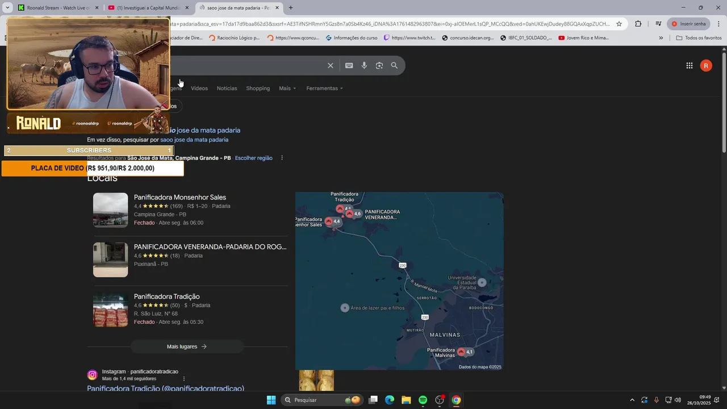Viewport: 727px width, 409px height.
Task: Open a new browser tab
Action: click(291, 8)
